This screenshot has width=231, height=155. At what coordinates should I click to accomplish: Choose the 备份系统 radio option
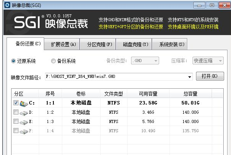tap(53, 61)
